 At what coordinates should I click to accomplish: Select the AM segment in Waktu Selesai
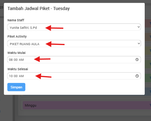point(21,76)
